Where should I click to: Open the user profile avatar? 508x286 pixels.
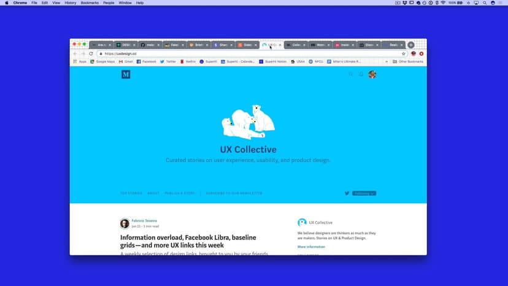pos(372,74)
